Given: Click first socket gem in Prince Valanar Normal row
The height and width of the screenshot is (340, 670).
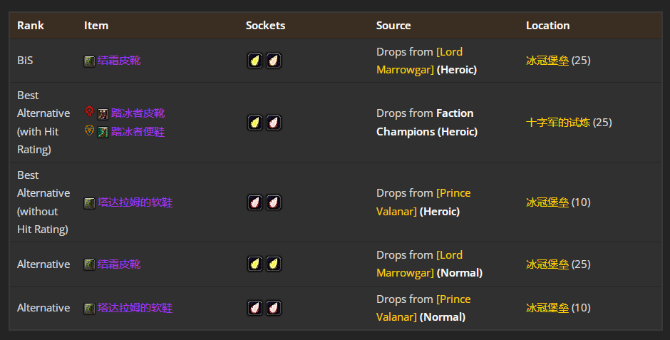Looking at the screenshot, I should pyautogui.click(x=254, y=308).
